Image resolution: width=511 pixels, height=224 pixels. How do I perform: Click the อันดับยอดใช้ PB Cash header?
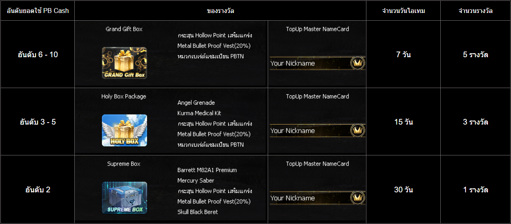[x=38, y=11]
